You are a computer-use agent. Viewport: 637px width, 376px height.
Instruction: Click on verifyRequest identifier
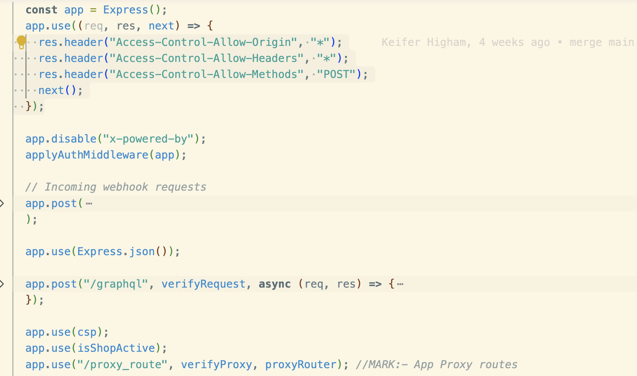[203, 284]
